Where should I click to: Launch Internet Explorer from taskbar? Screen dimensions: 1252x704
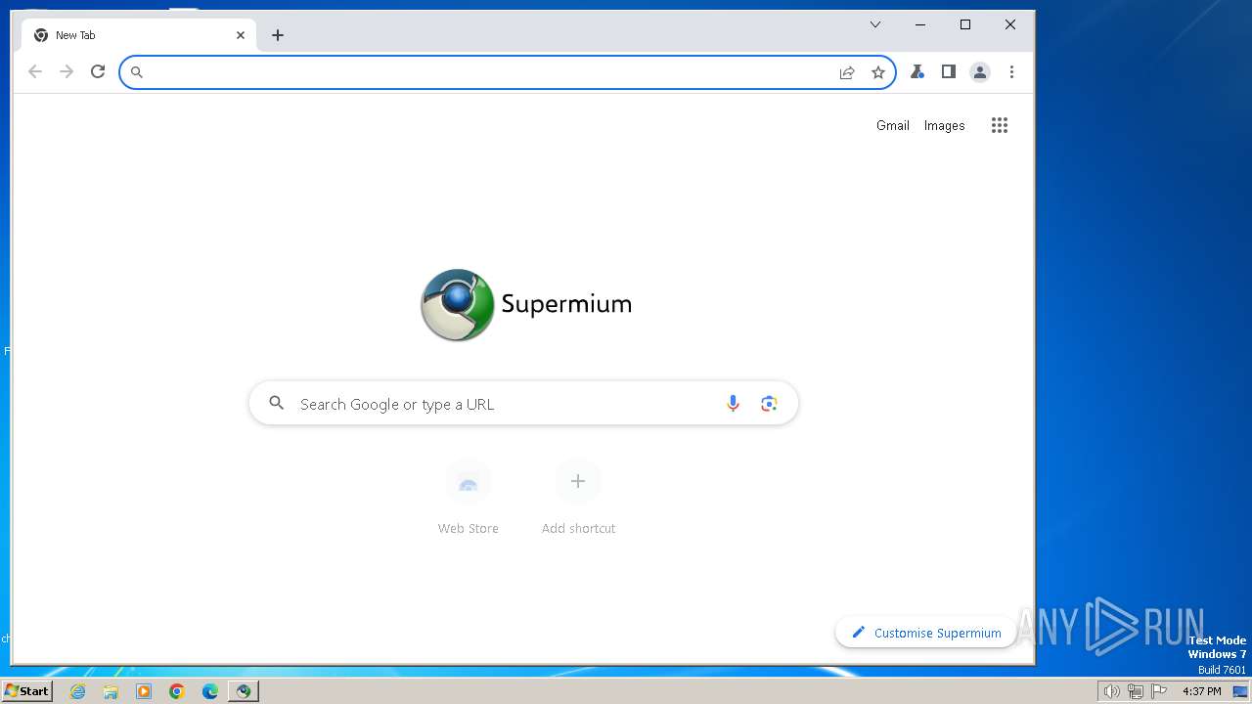click(x=78, y=691)
